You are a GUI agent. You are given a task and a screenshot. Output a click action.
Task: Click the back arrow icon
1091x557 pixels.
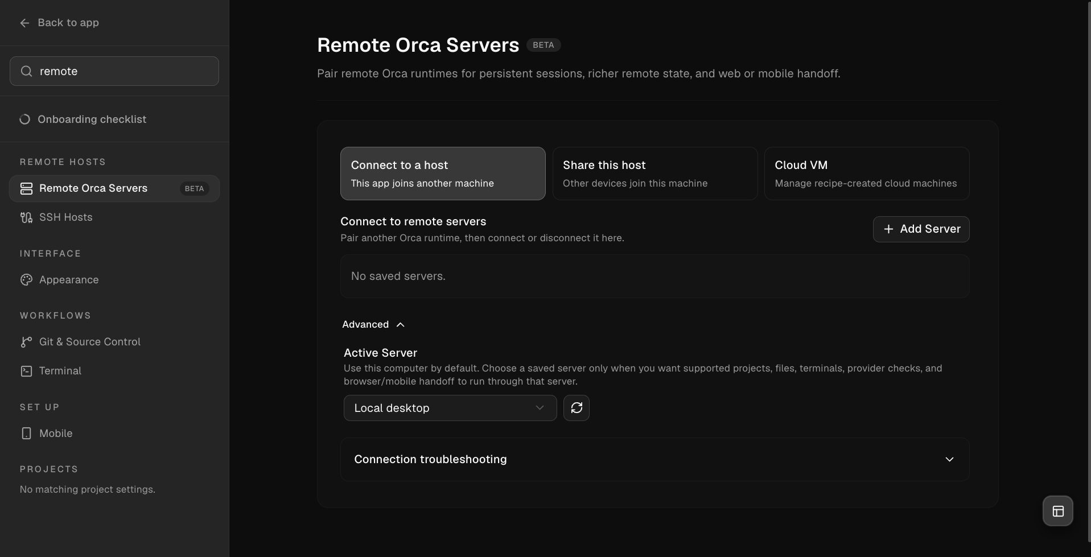tap(24, 23)
